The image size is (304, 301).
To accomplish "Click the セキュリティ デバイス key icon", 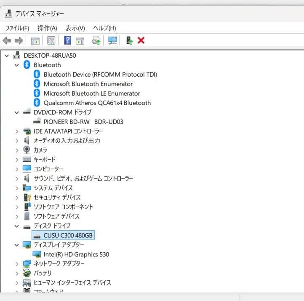I will tap(27, 197).
